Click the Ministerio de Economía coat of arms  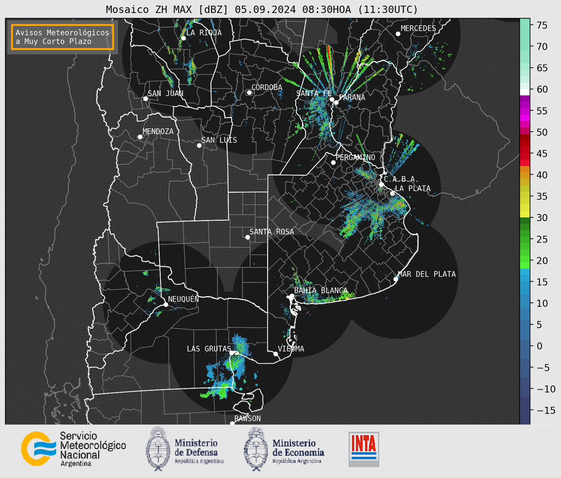256,449
